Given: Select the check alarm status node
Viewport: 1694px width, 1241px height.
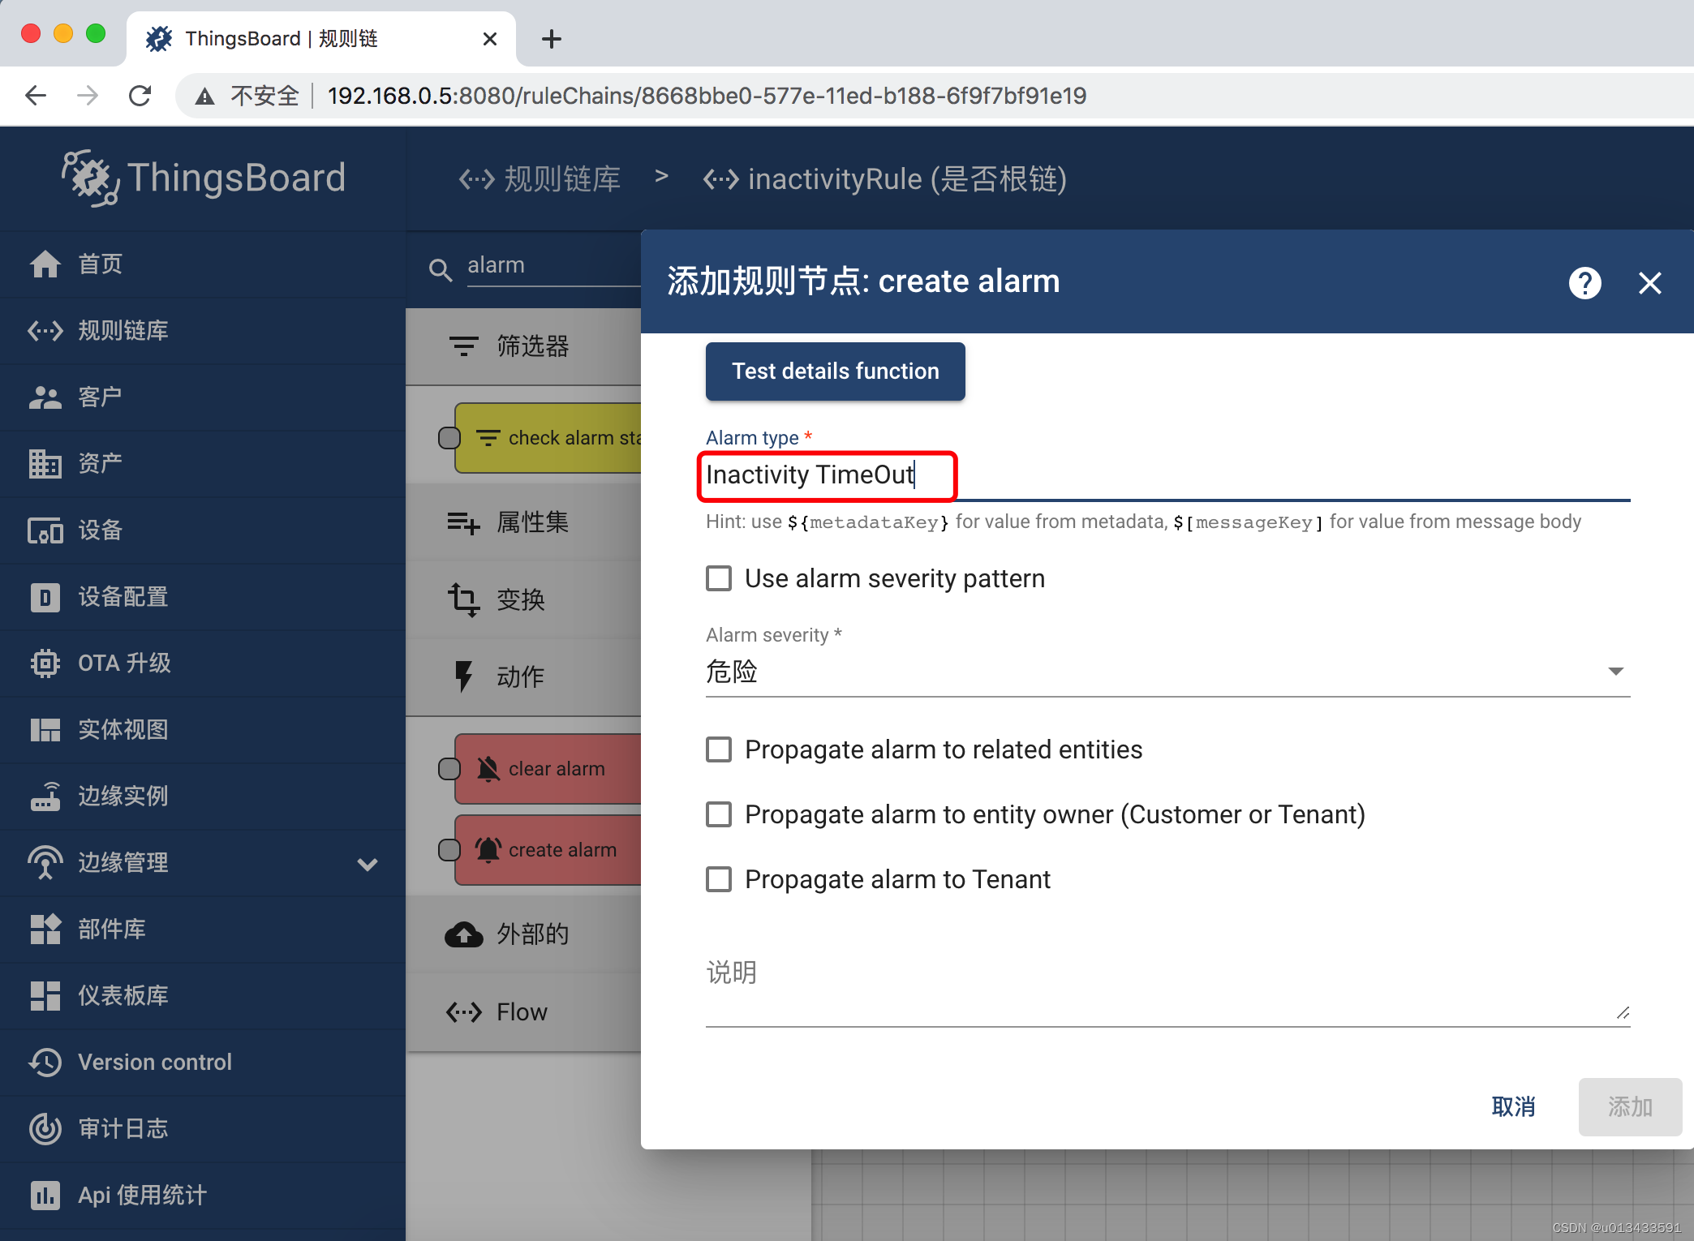Looking at the screenshot, I should (548, 438).
